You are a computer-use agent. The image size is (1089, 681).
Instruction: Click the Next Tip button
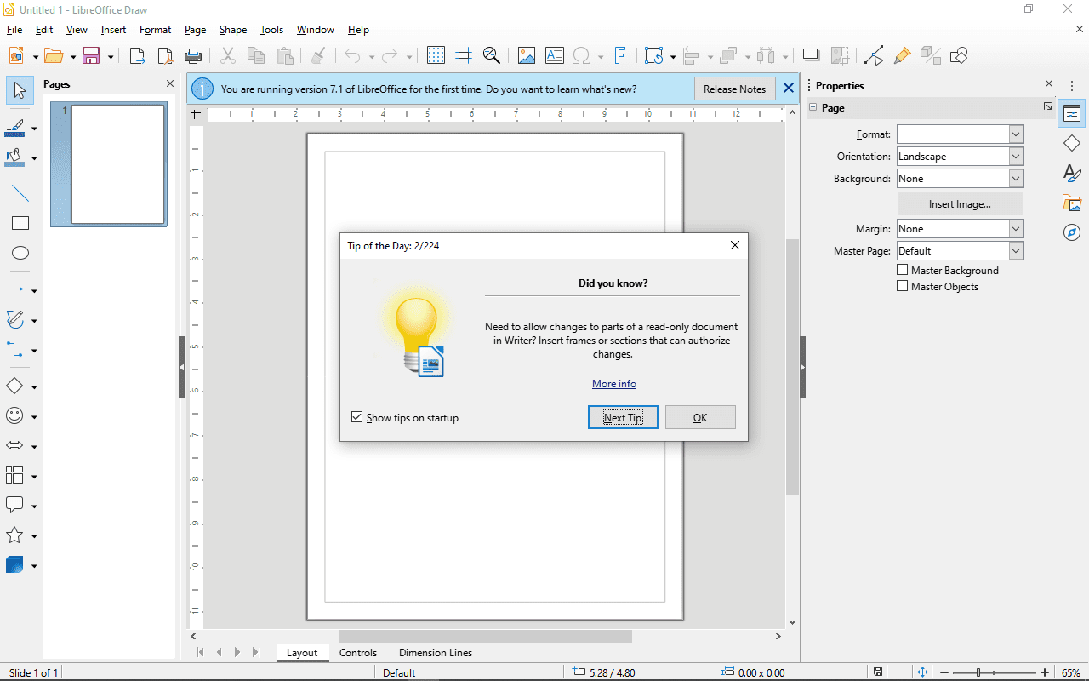[x=623, y=417]
